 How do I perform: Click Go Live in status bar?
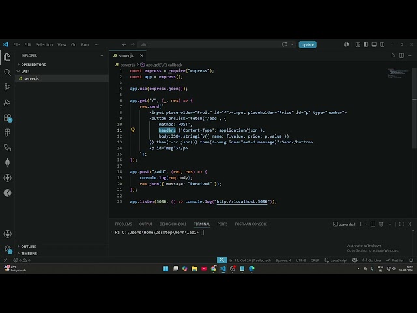(371, 260)
